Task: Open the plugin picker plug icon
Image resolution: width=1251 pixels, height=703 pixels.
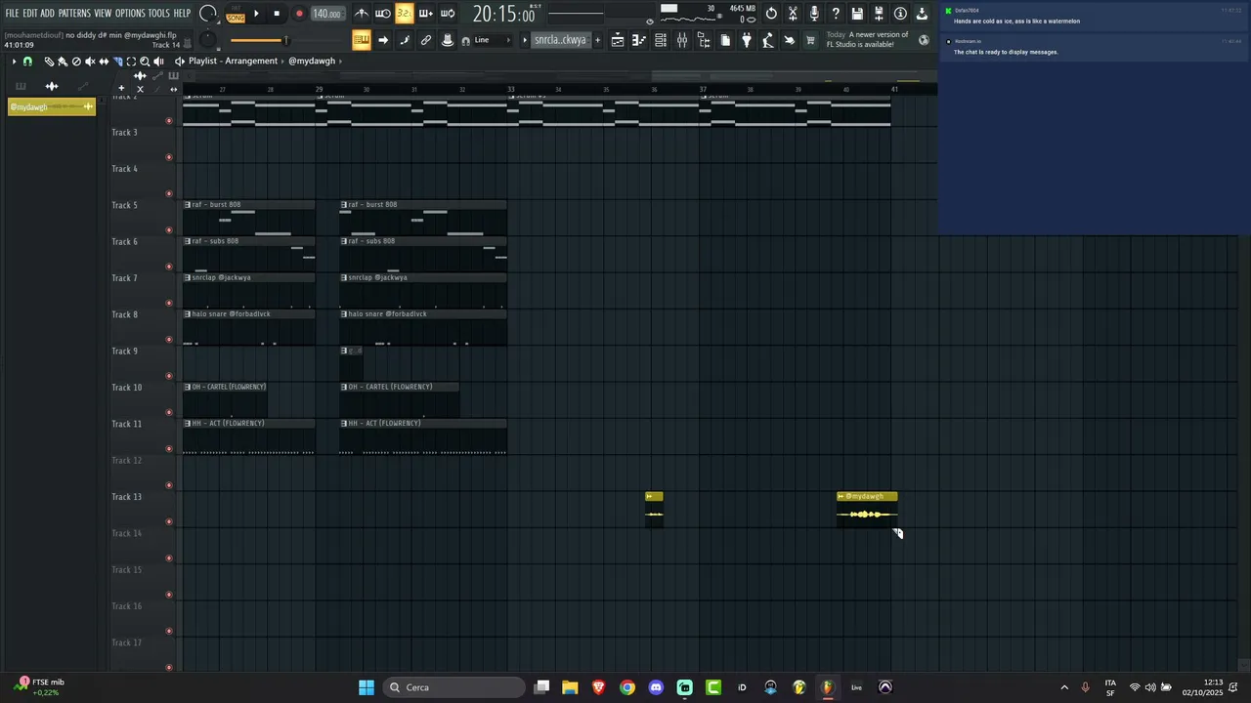Action: [747, 40]
